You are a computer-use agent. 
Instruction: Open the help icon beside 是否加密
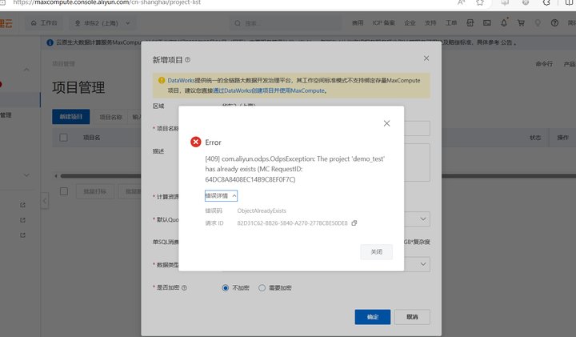click(185, 287)
